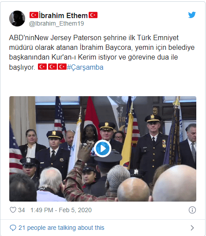Open the 1:49 PM - Feb 5, 2020 timestamp
The width and height of the screenshot is (206, 236).
61,210
